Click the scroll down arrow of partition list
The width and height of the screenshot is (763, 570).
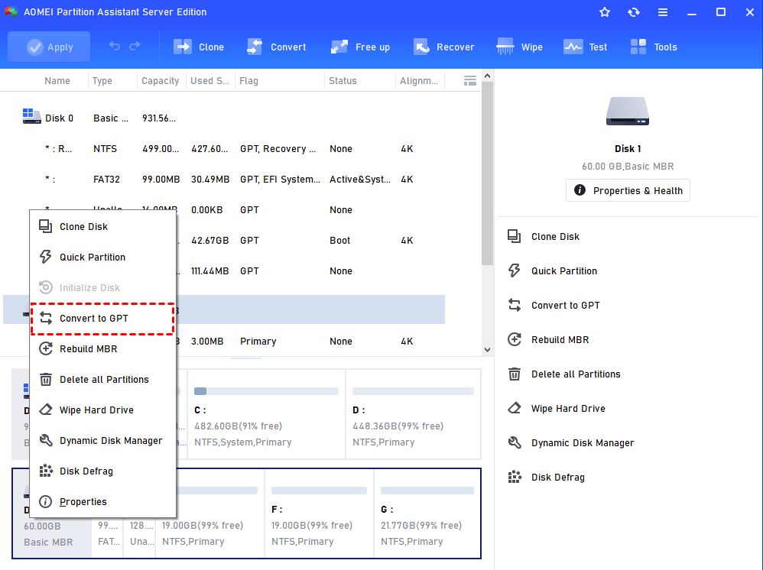click(488, 350)
